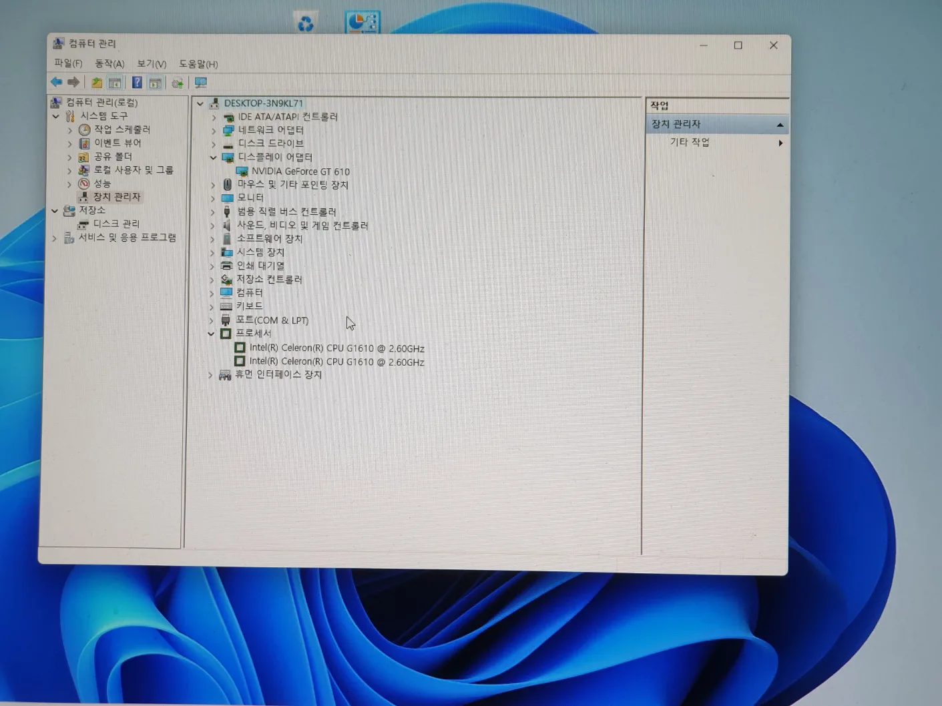Open the 파일(F) menu

(68, 63)
